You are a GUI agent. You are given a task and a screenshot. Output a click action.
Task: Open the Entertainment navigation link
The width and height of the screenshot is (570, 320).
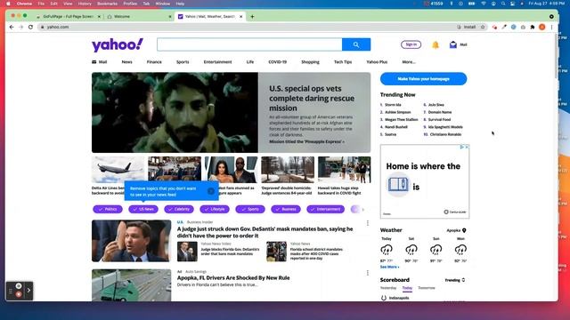point(217,62)
